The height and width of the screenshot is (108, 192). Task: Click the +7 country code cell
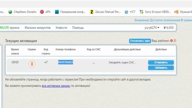click(46, 62)
